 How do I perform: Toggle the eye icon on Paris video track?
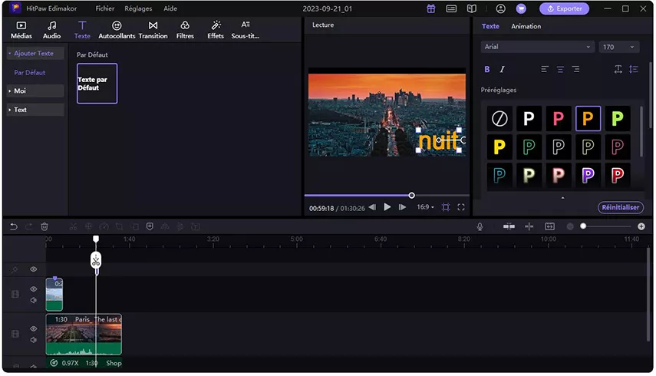click(x=34, y=329)
